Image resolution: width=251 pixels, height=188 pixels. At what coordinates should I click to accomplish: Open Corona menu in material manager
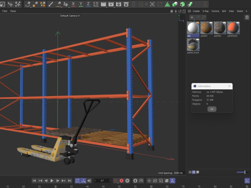(x=215, y=11)
